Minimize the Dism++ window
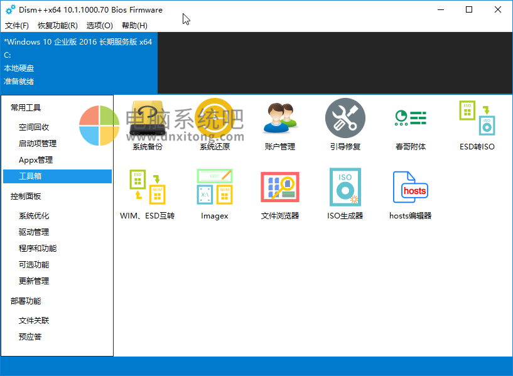Screen dimensions: 513x376 [441, 10]
